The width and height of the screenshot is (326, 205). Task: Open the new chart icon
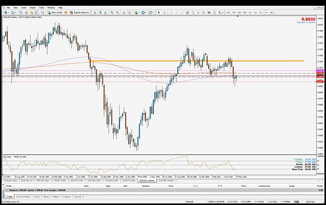(5, 13)
